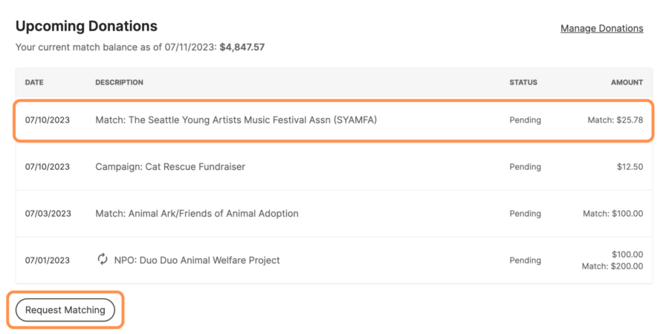Click the 07/03/2023 date cell

click(x=48, y=213)
